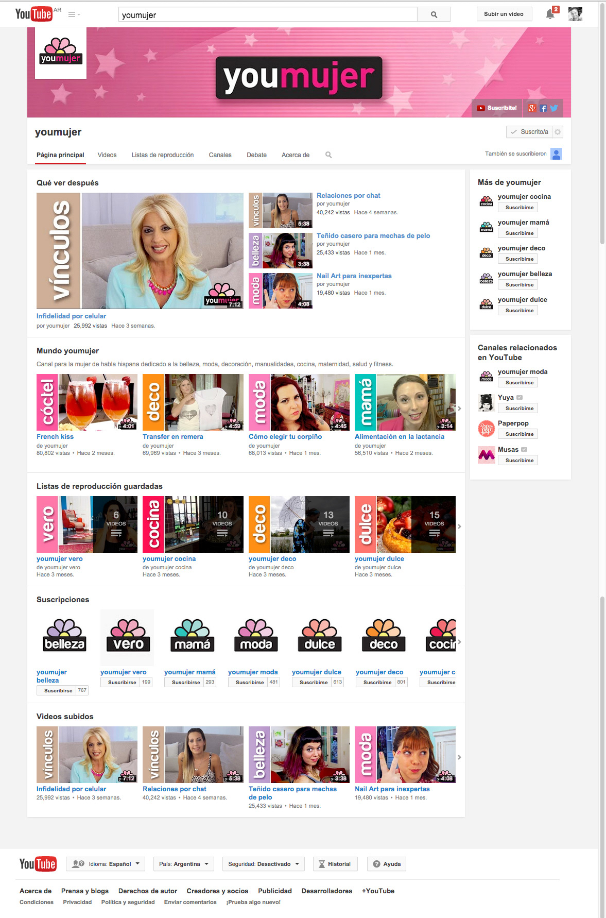
Task: Play the featured Infidelidad por celular thumbnail
Action: click(140, 251)
